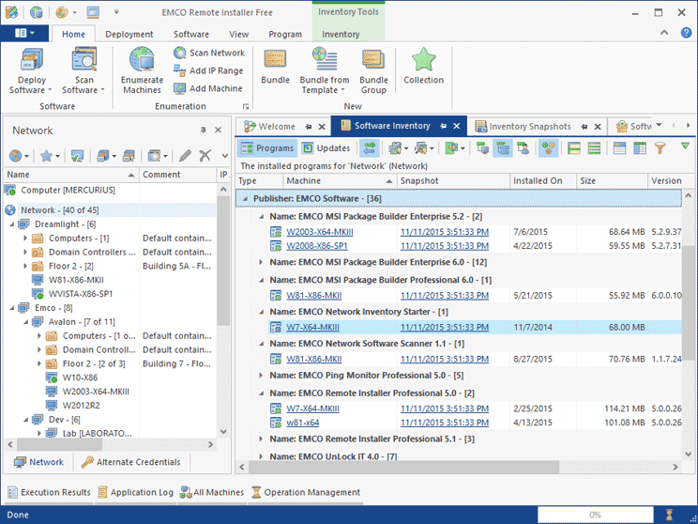Open W2003-X64-MKIII machine link
Image resolution: width=698 pixels, height=524 pixels.
[x=320, y=232]
